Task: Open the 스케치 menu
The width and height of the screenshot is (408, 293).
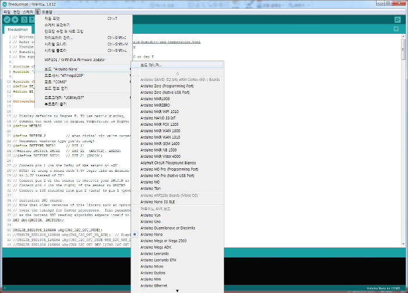Action: point(27,12)
